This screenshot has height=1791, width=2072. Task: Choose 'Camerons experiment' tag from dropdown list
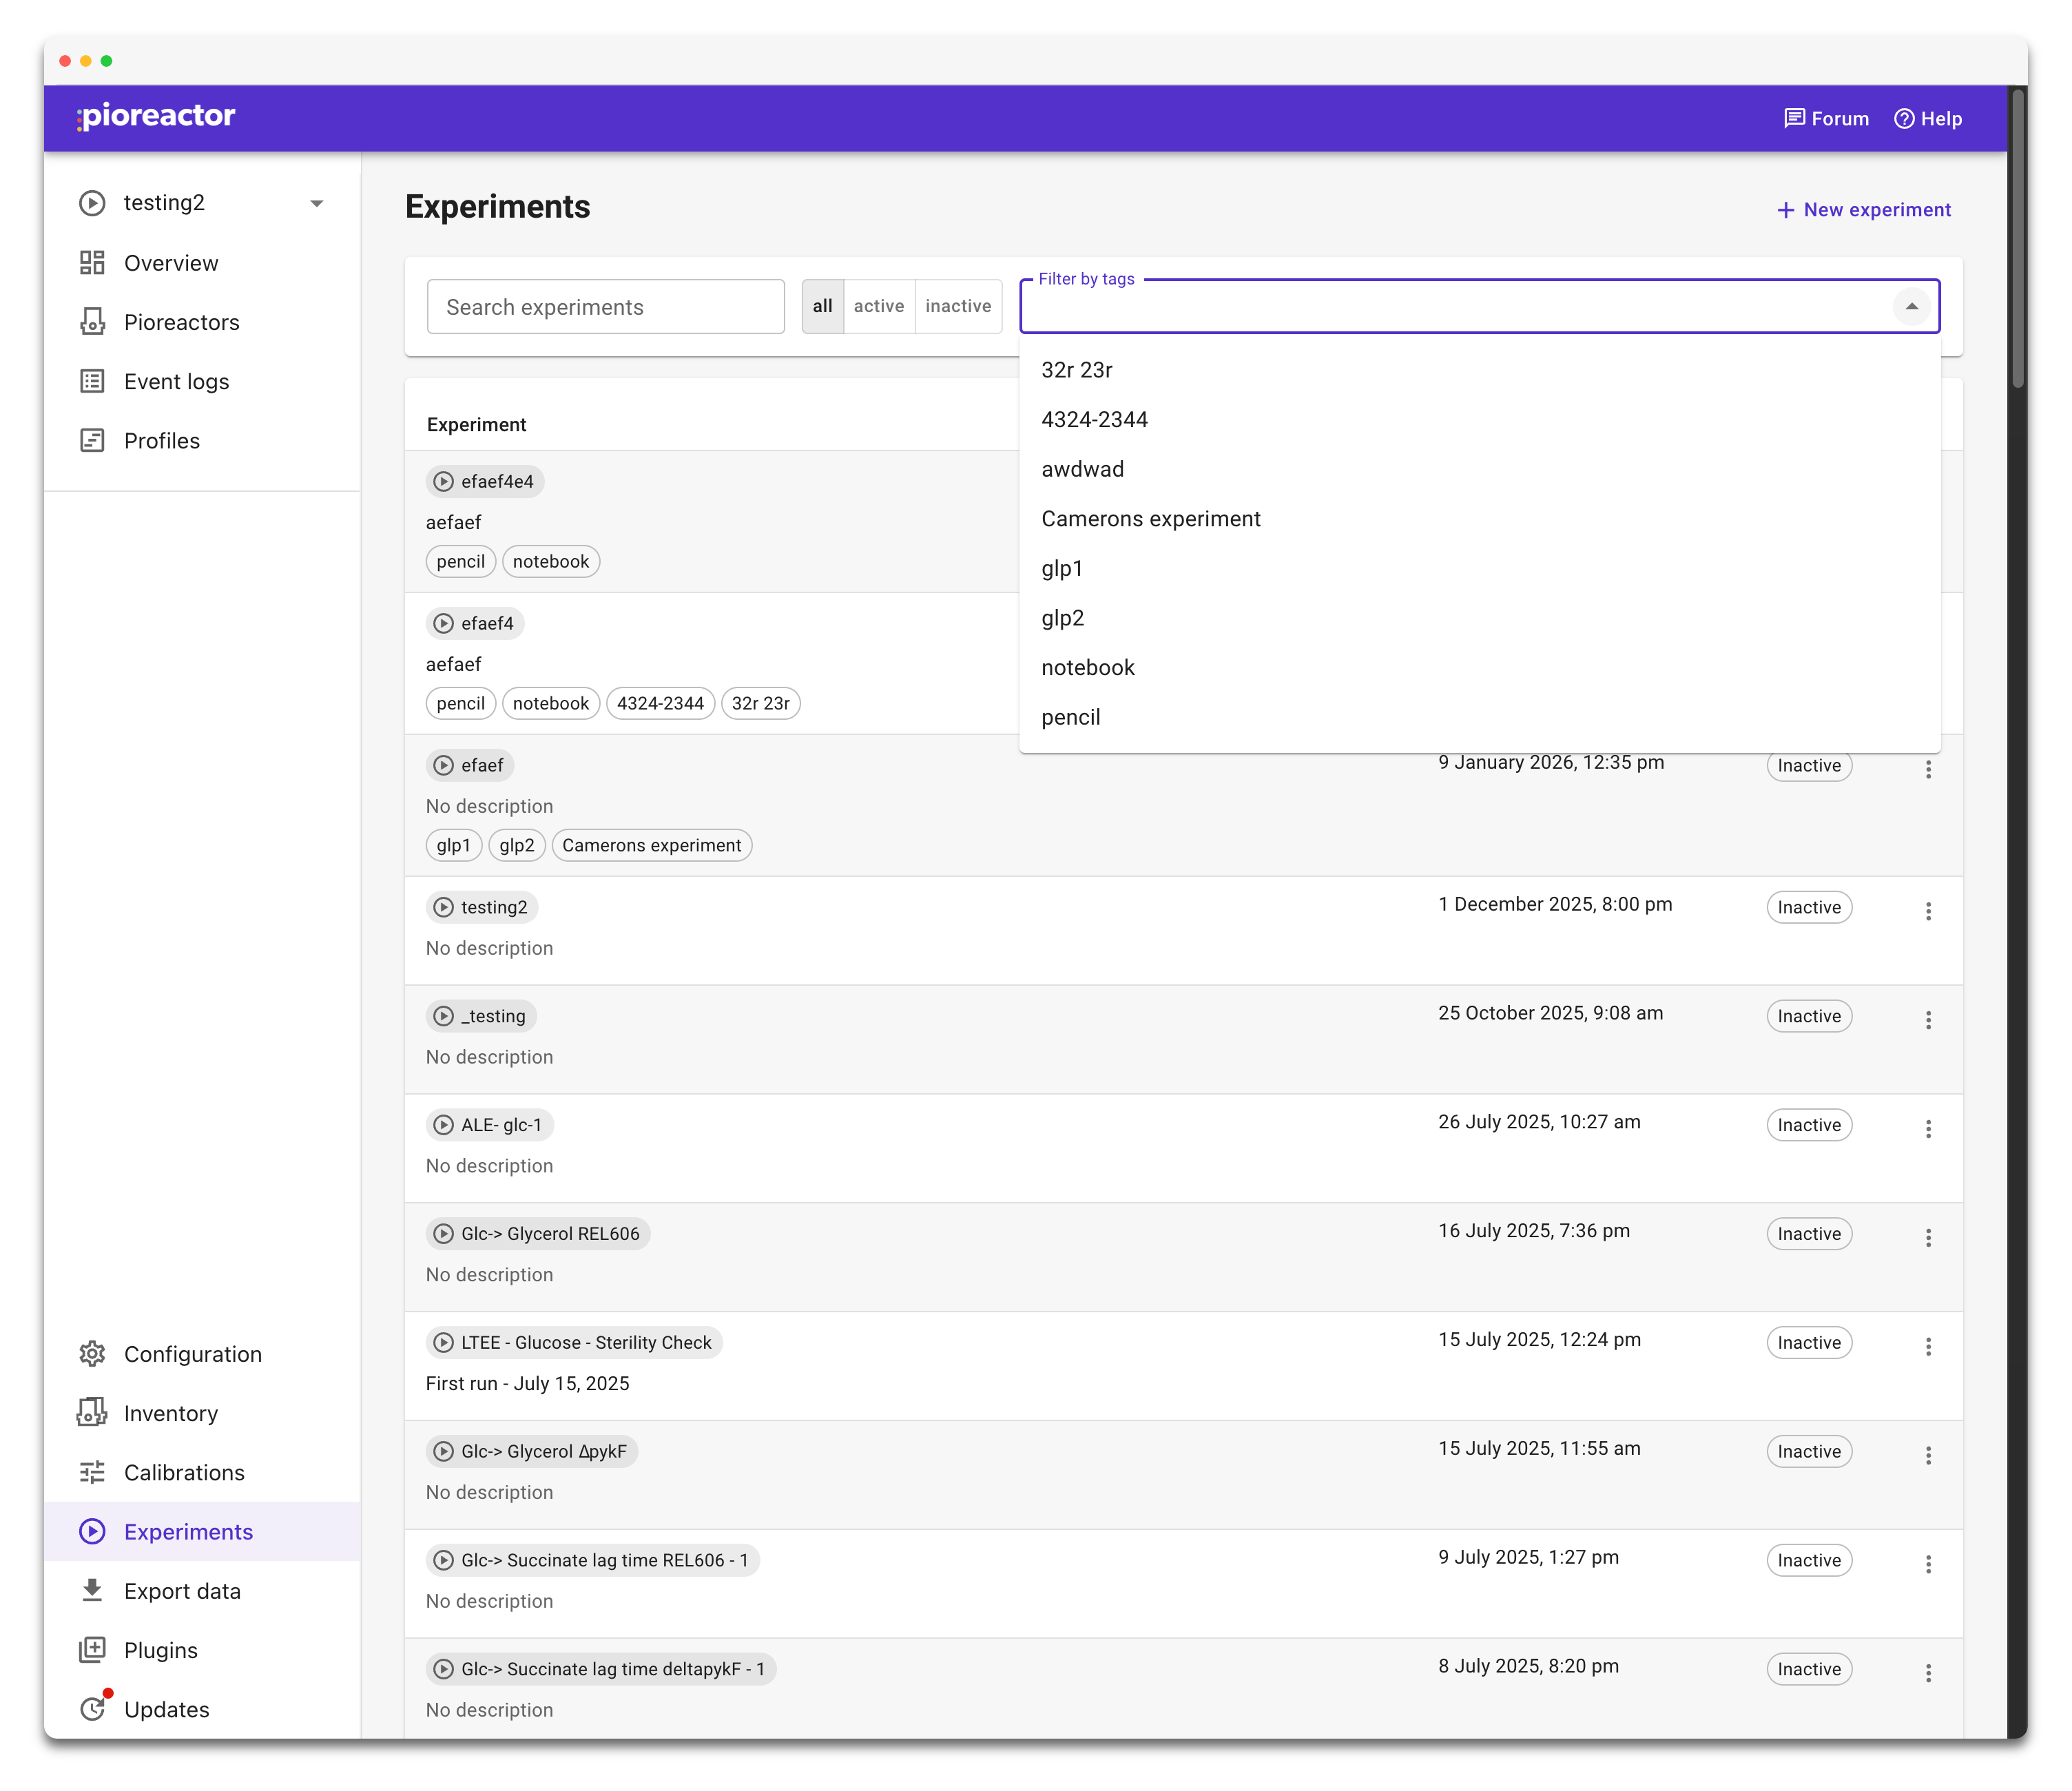[x=1150, y=519]
